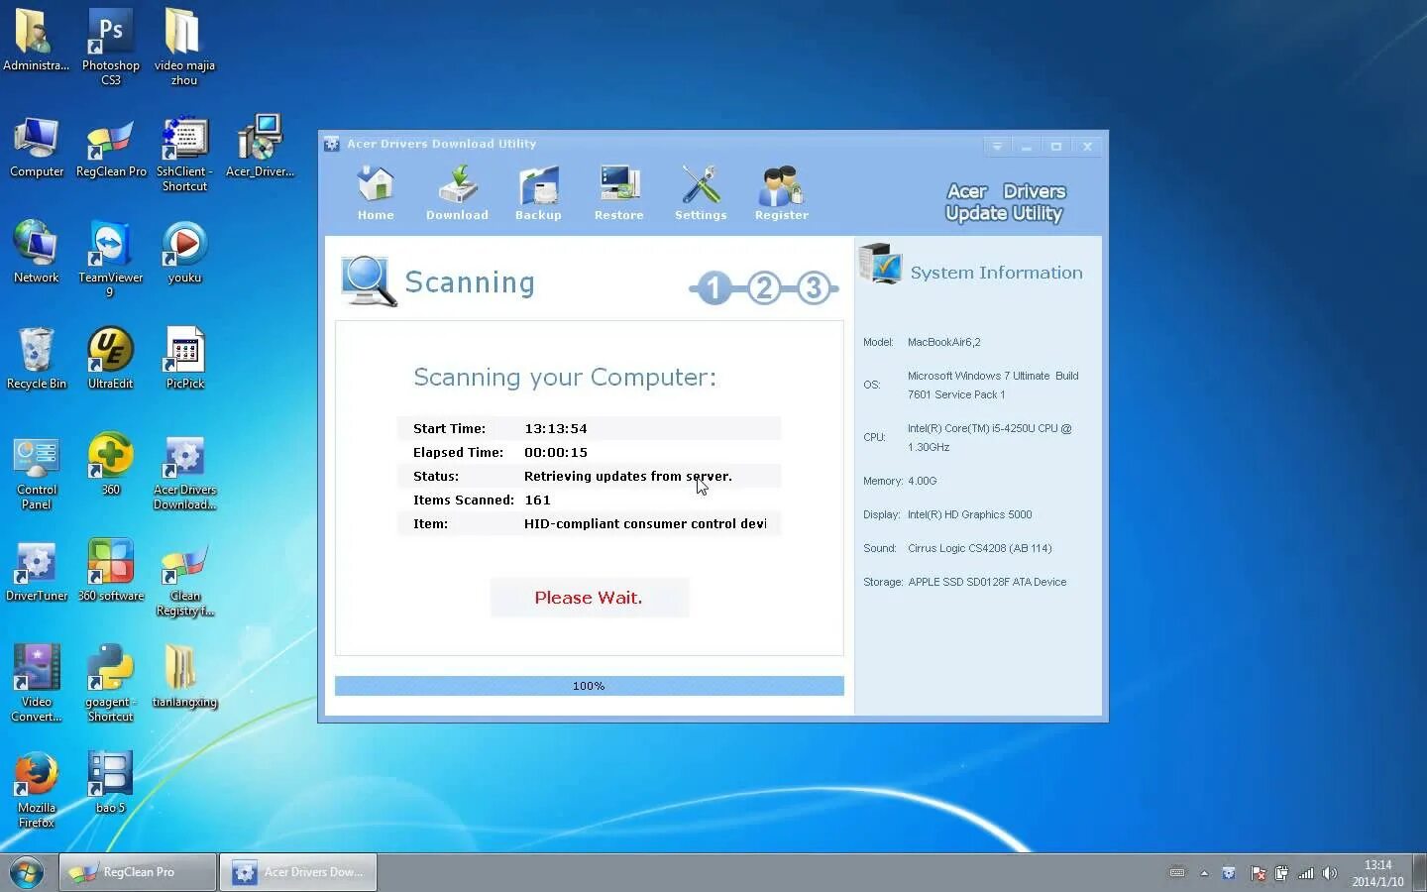Click the status text Retrieving updates from server

[628, 477]
